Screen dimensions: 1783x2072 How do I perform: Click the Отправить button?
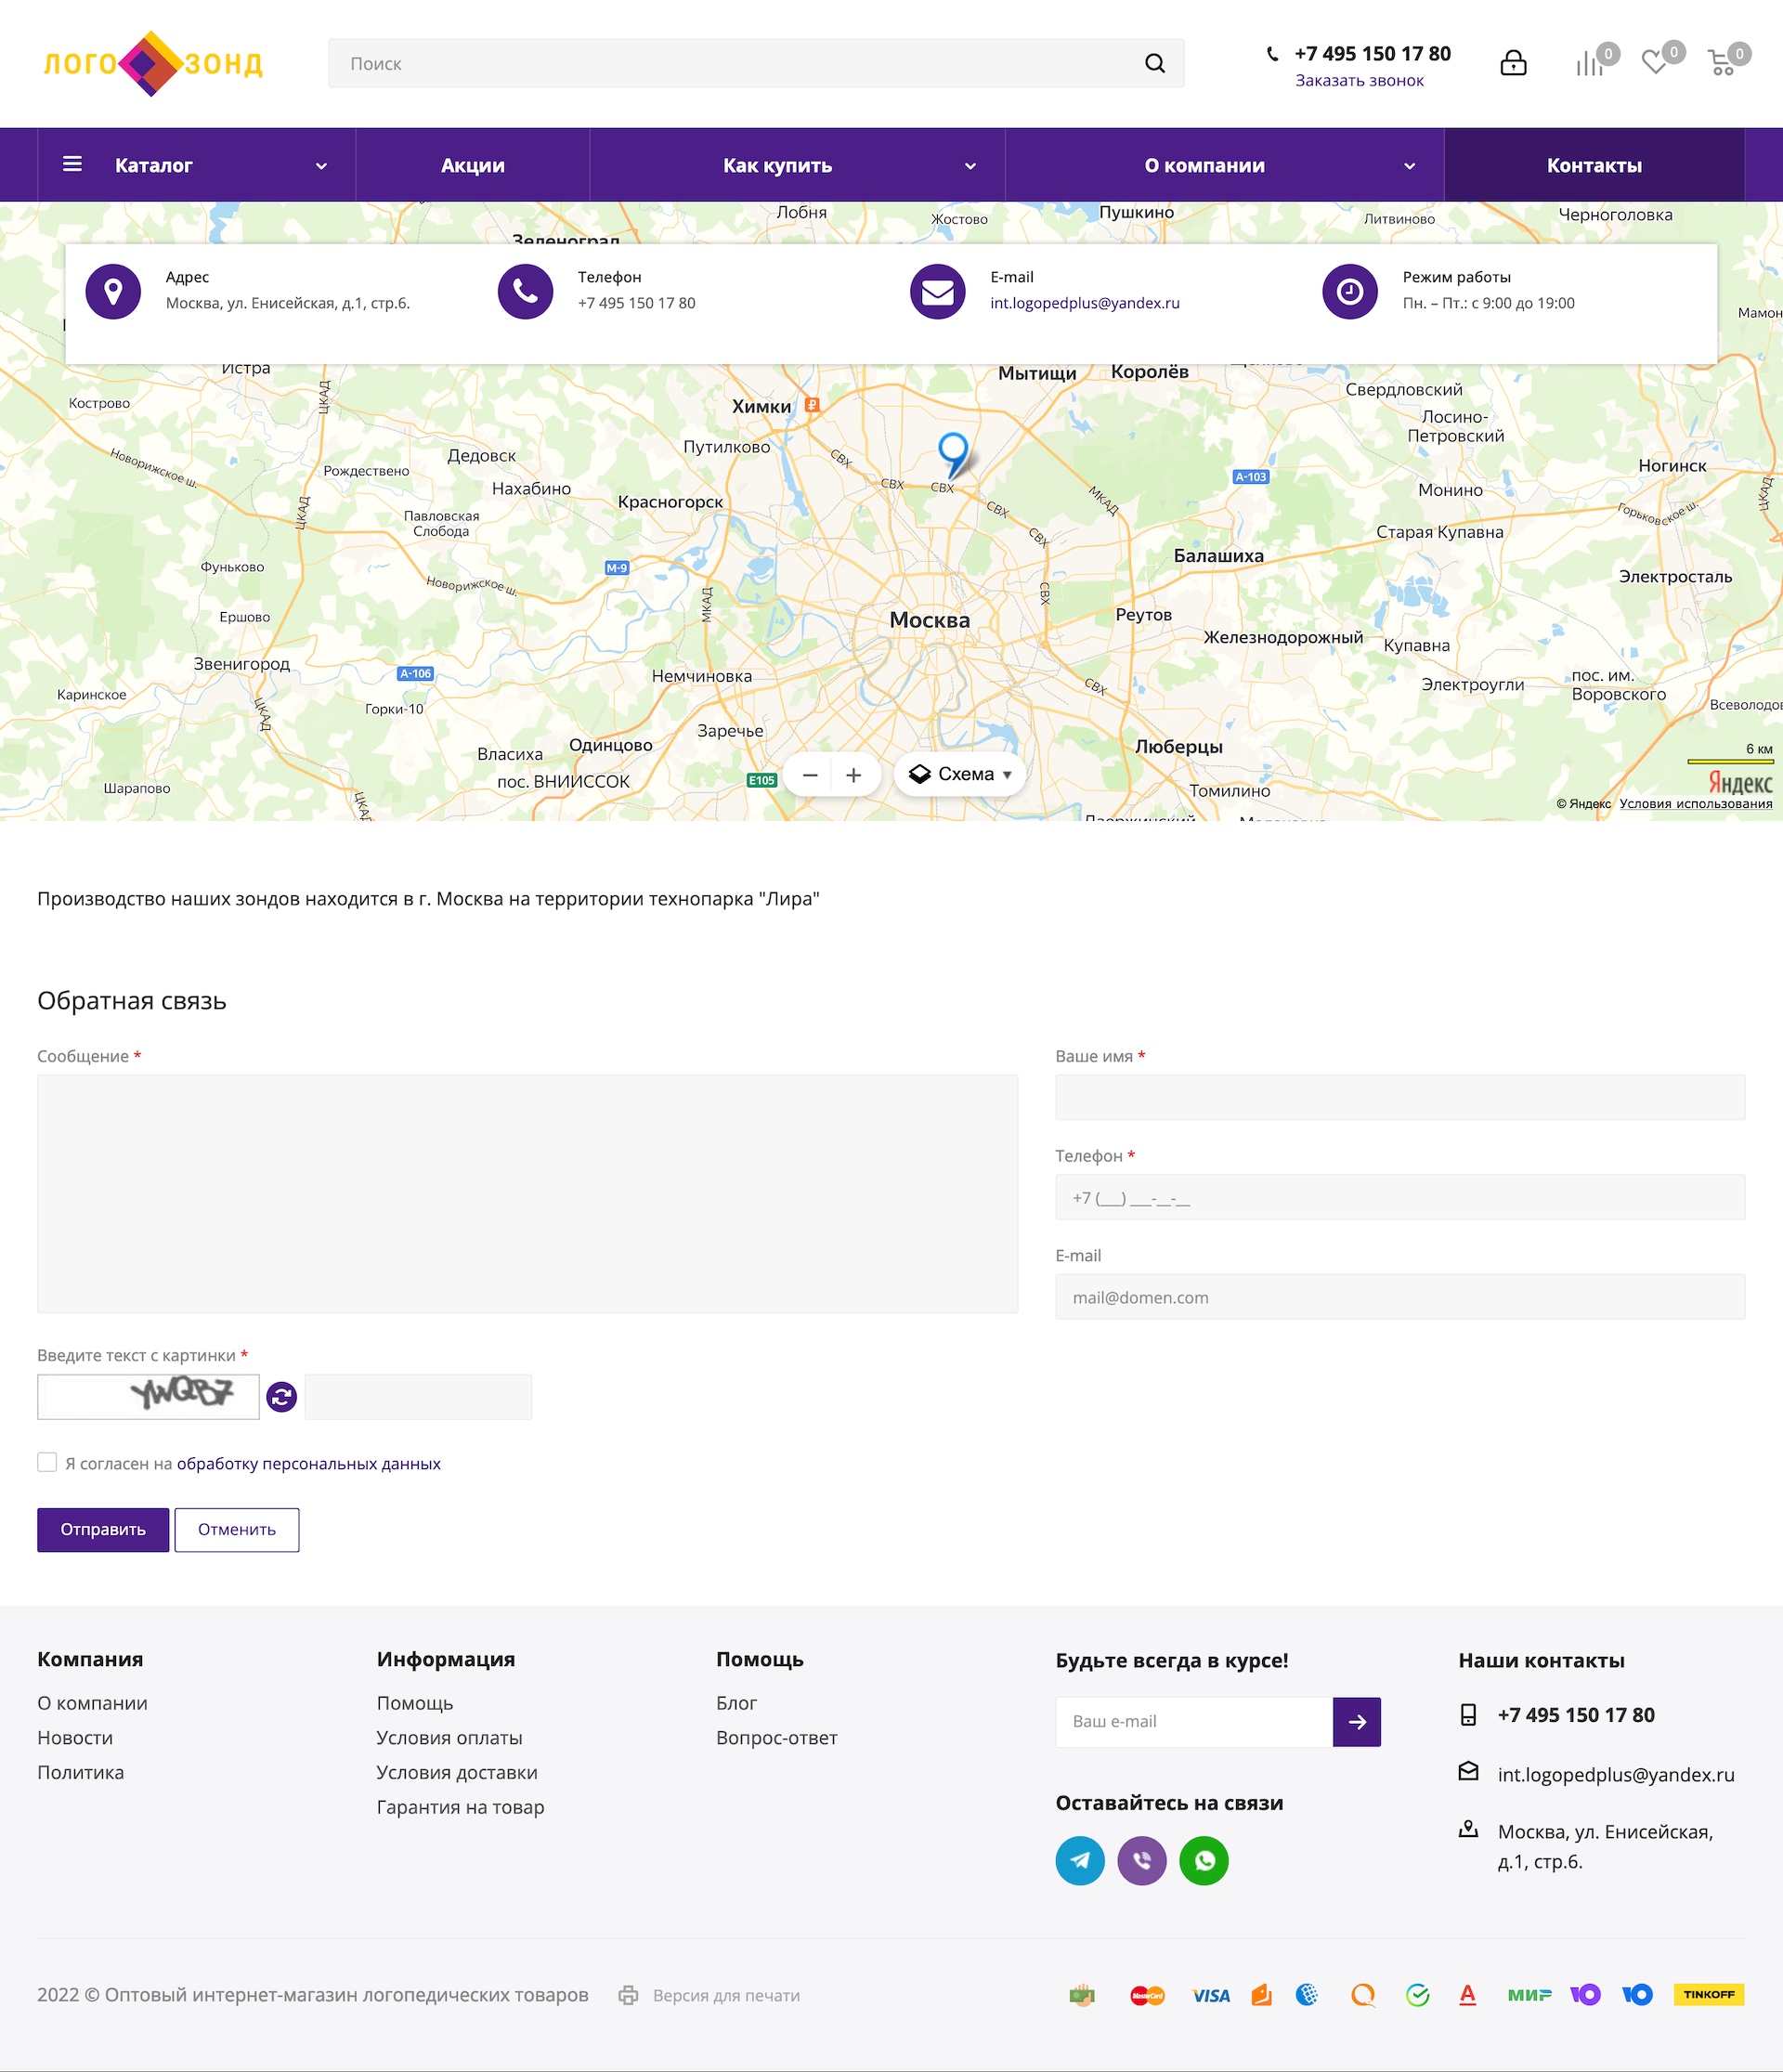coord(103,1530)
